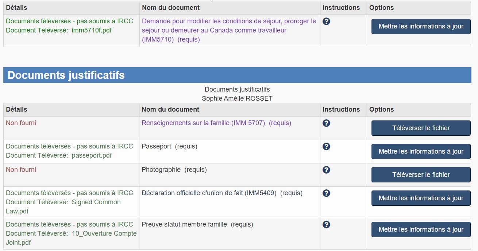Open instructions help icon for IMM5710 form
Image resolution: width=478 pixels, height=251 pixels.
[x=327, y=22]
